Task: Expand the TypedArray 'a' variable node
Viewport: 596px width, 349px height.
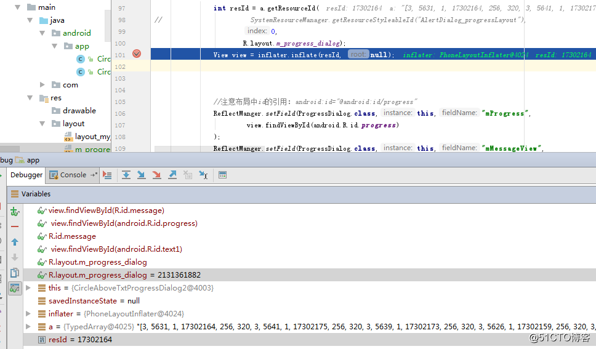Action: pyautogui.click(x=28, y=327)
